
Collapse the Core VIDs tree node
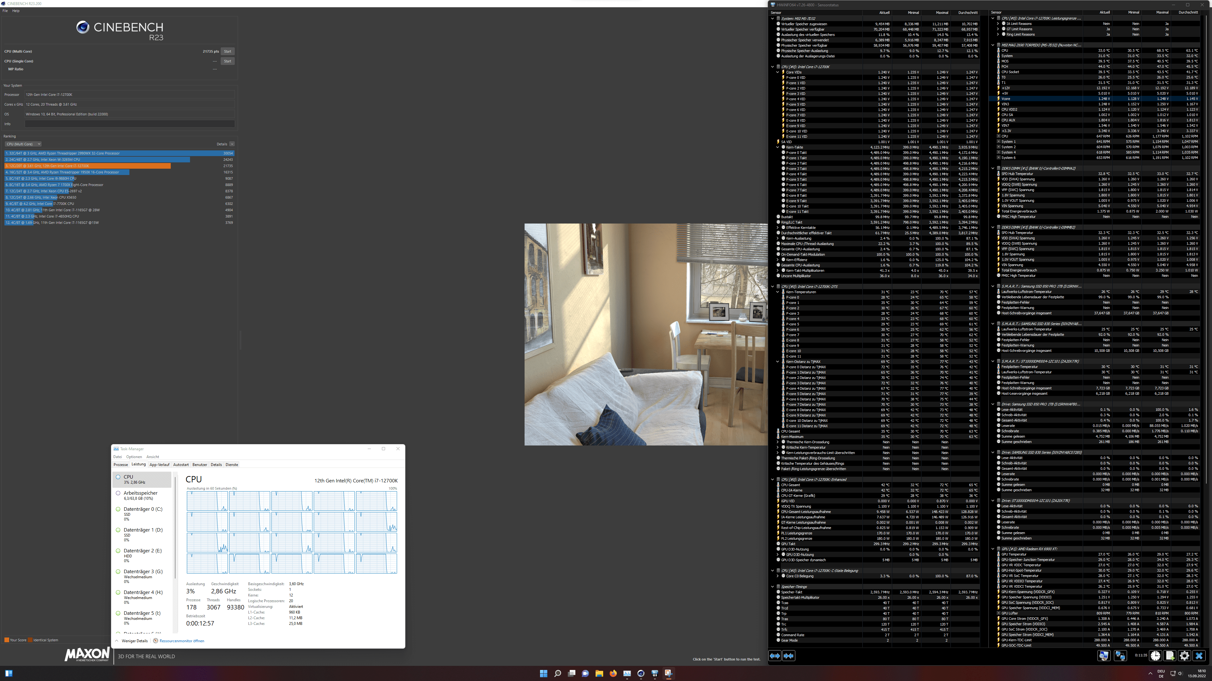tap(777, 72)
